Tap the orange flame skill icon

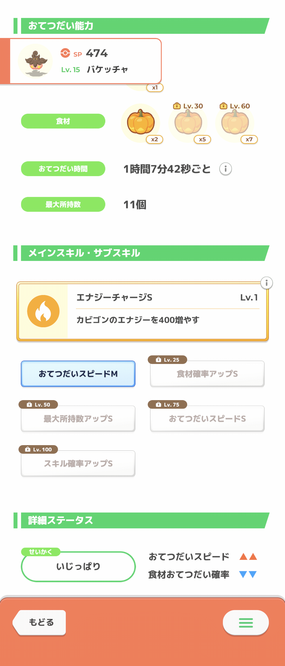coord(43,311)
